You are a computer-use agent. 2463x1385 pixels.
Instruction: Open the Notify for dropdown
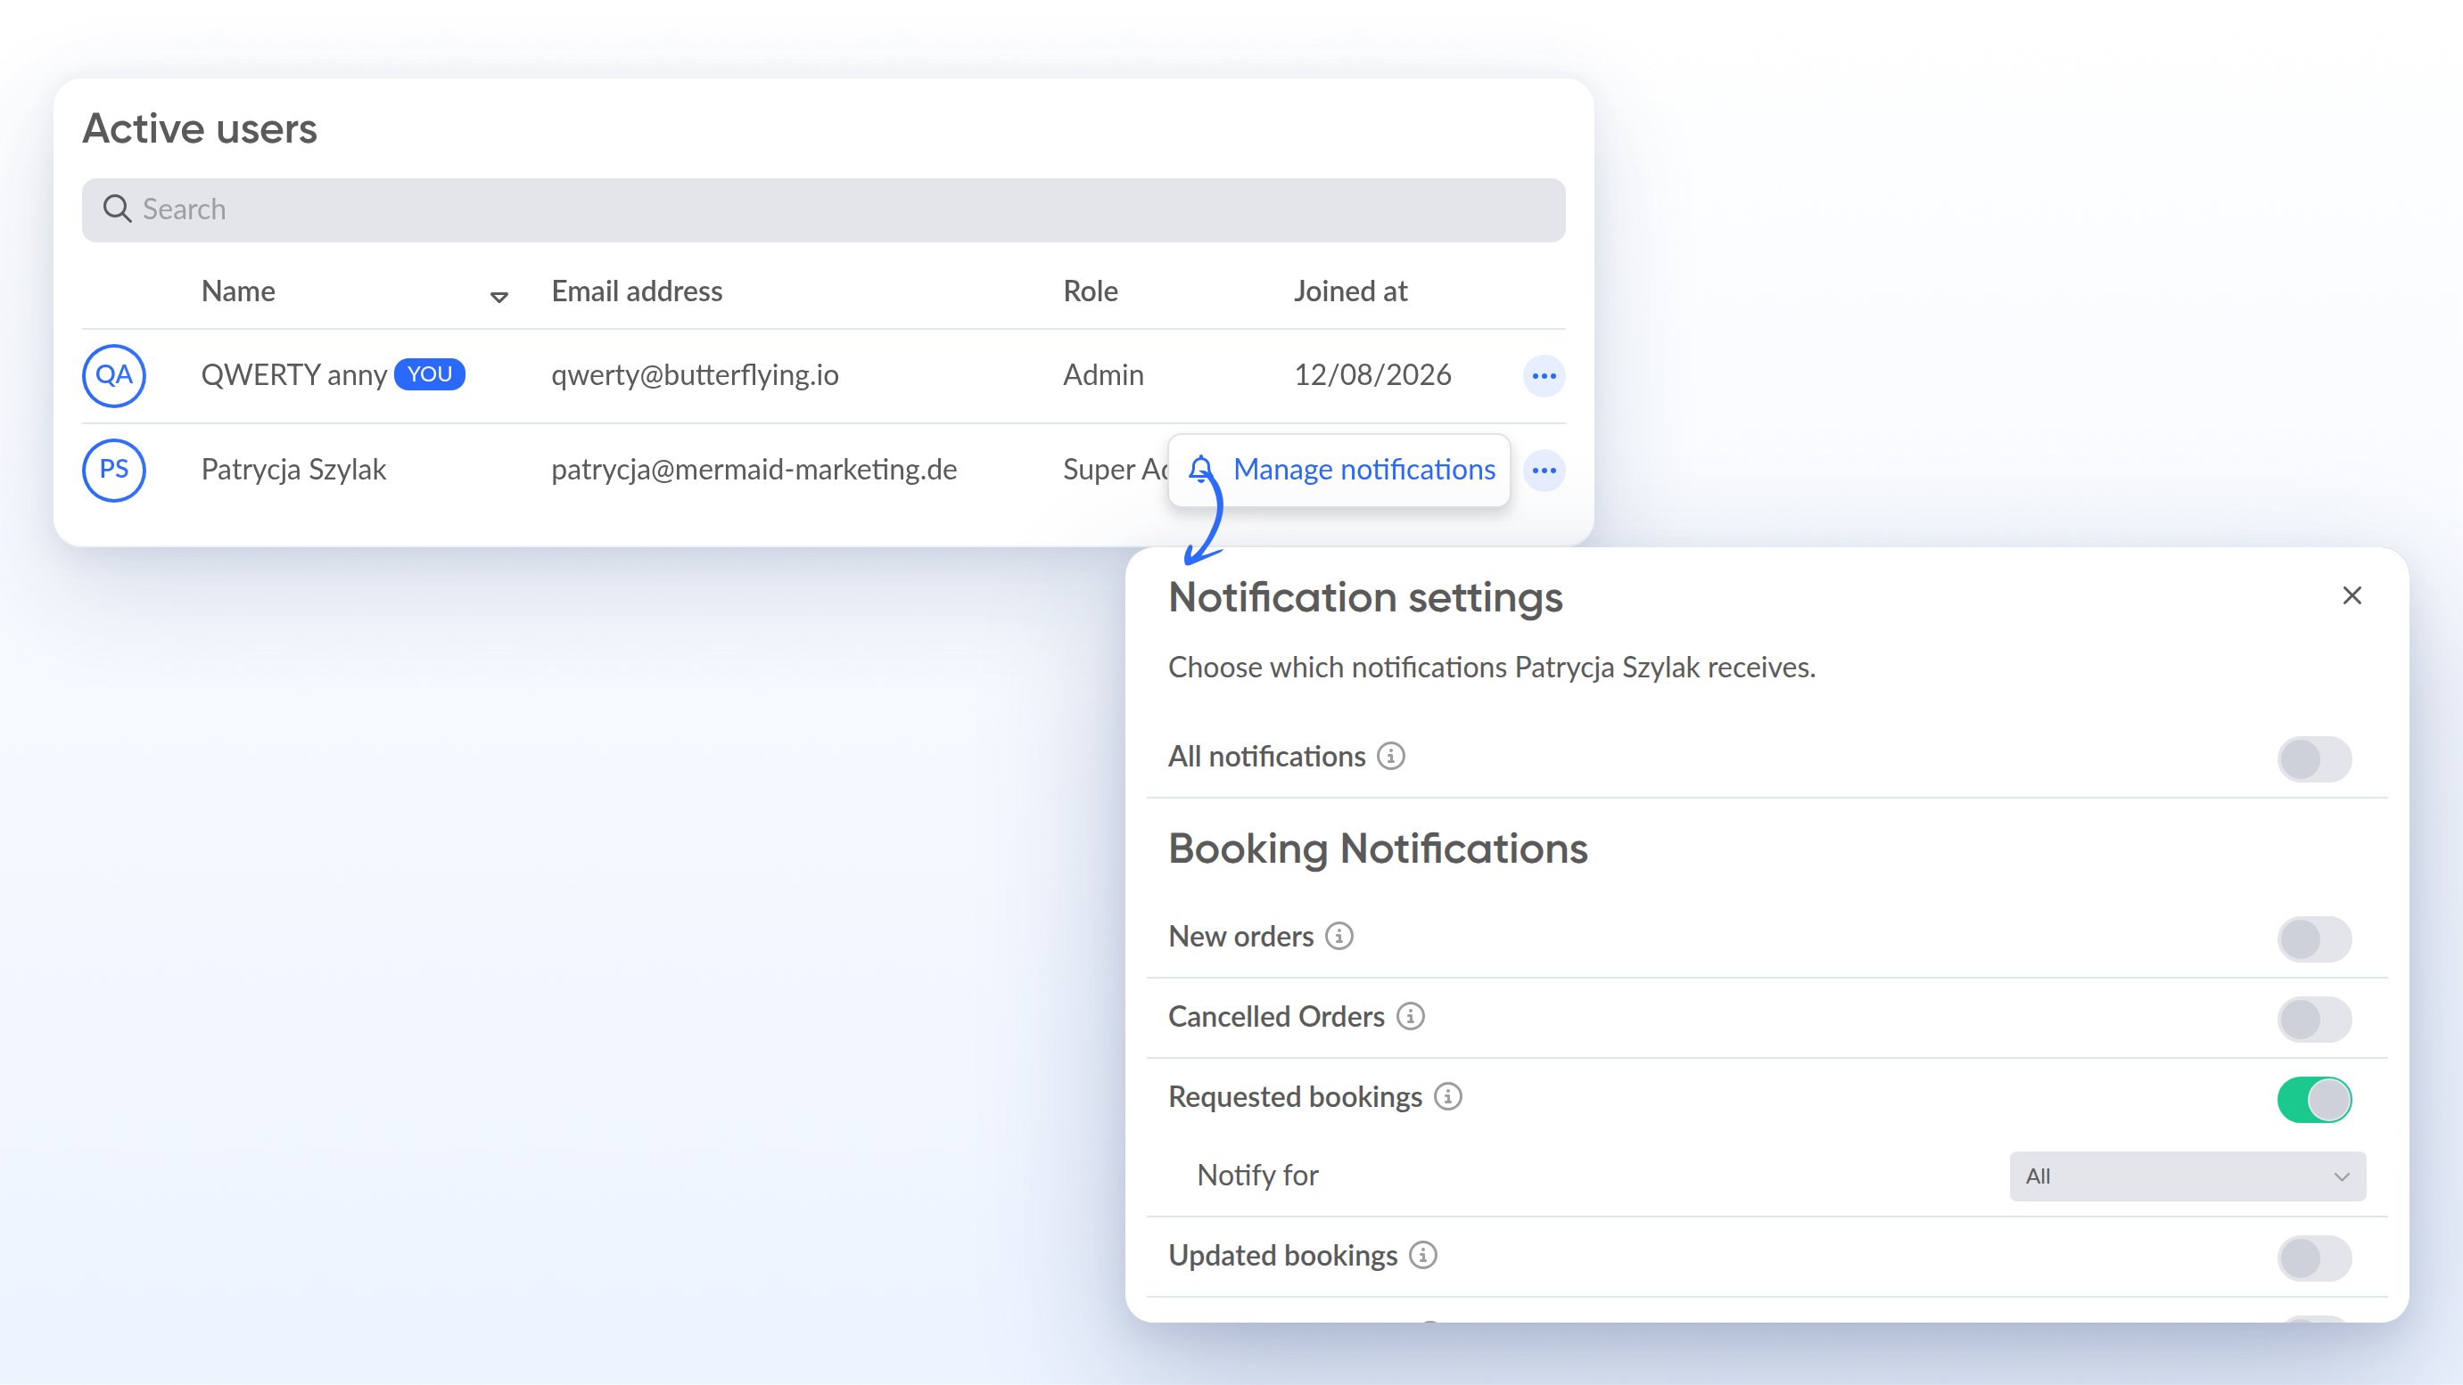(x=2187, y=1176)
